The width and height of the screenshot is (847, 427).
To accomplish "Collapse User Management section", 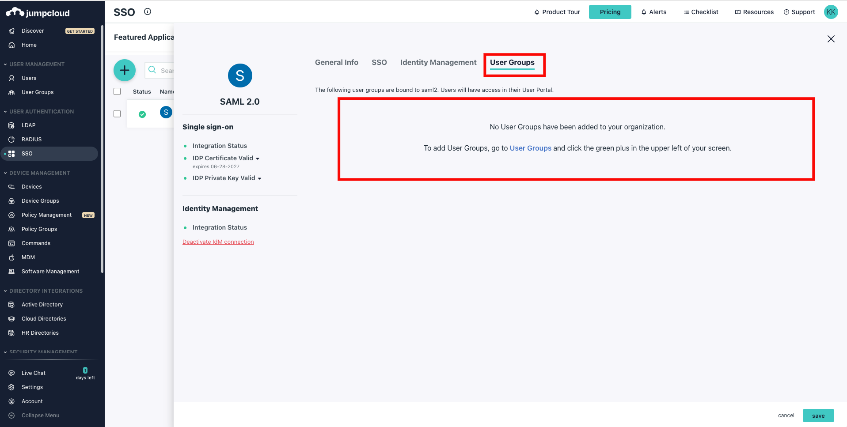I will pos(34,64).
